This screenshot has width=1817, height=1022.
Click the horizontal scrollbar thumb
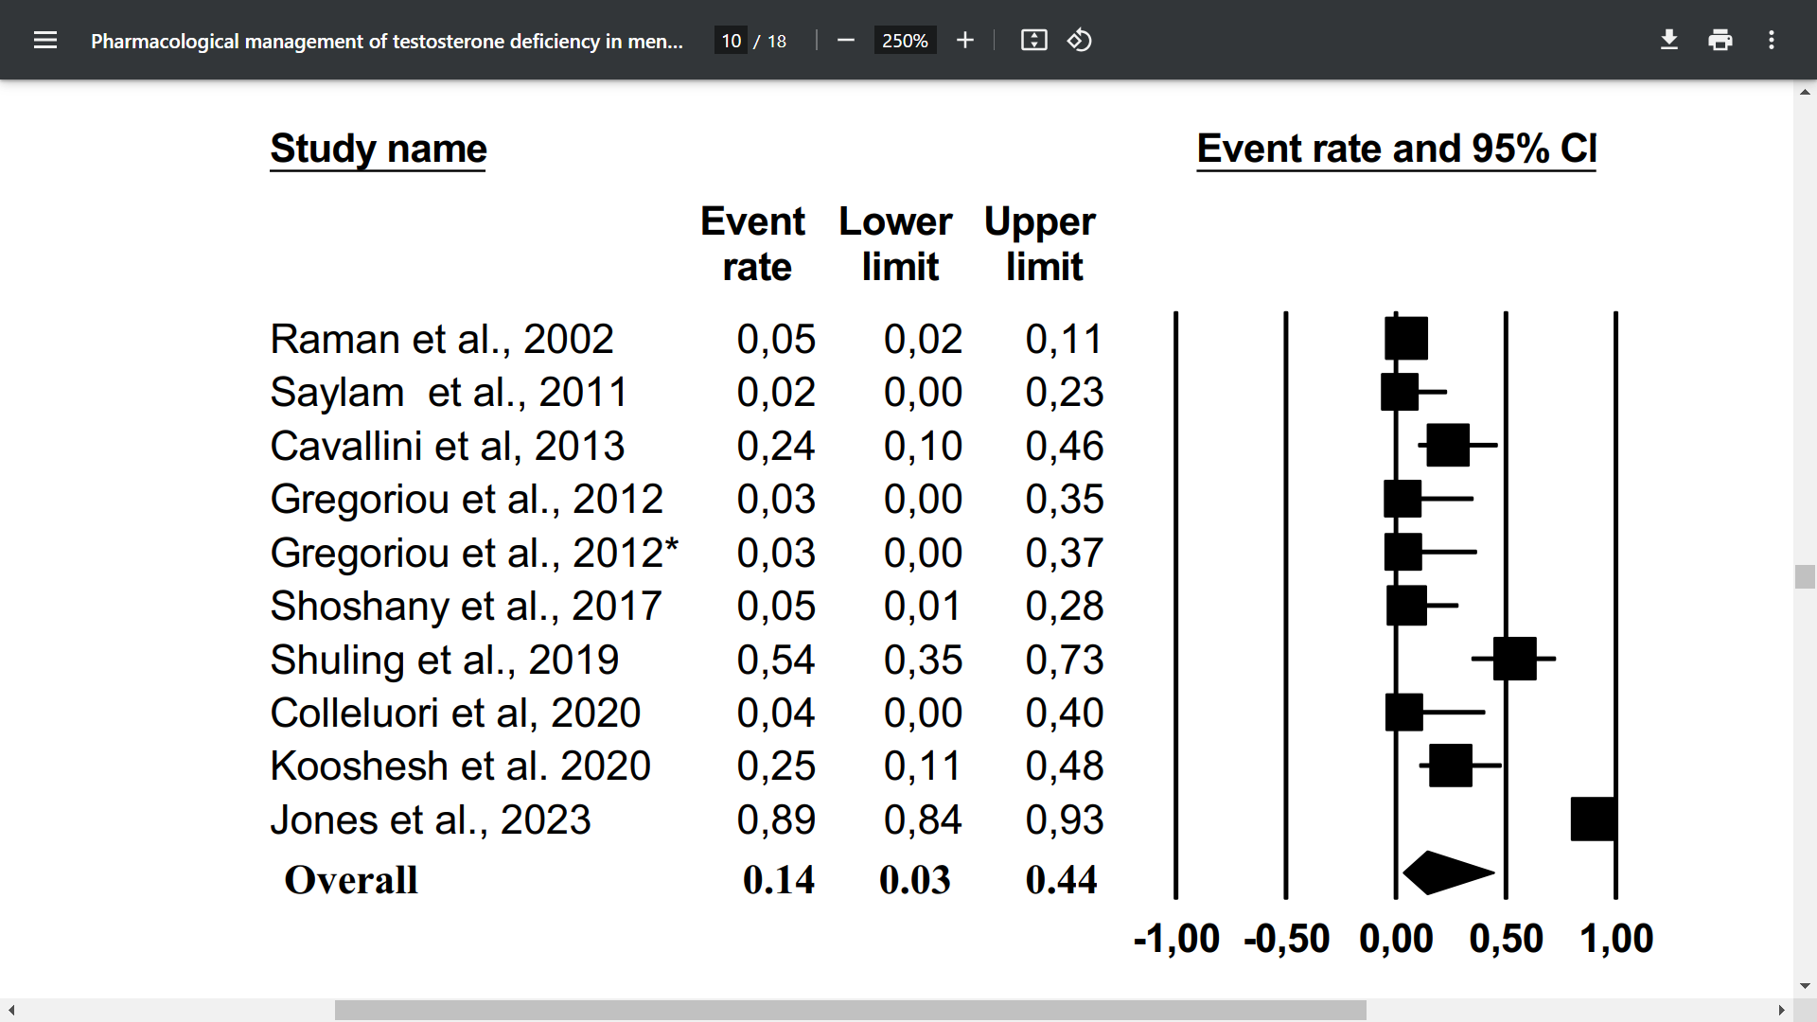850,1011
